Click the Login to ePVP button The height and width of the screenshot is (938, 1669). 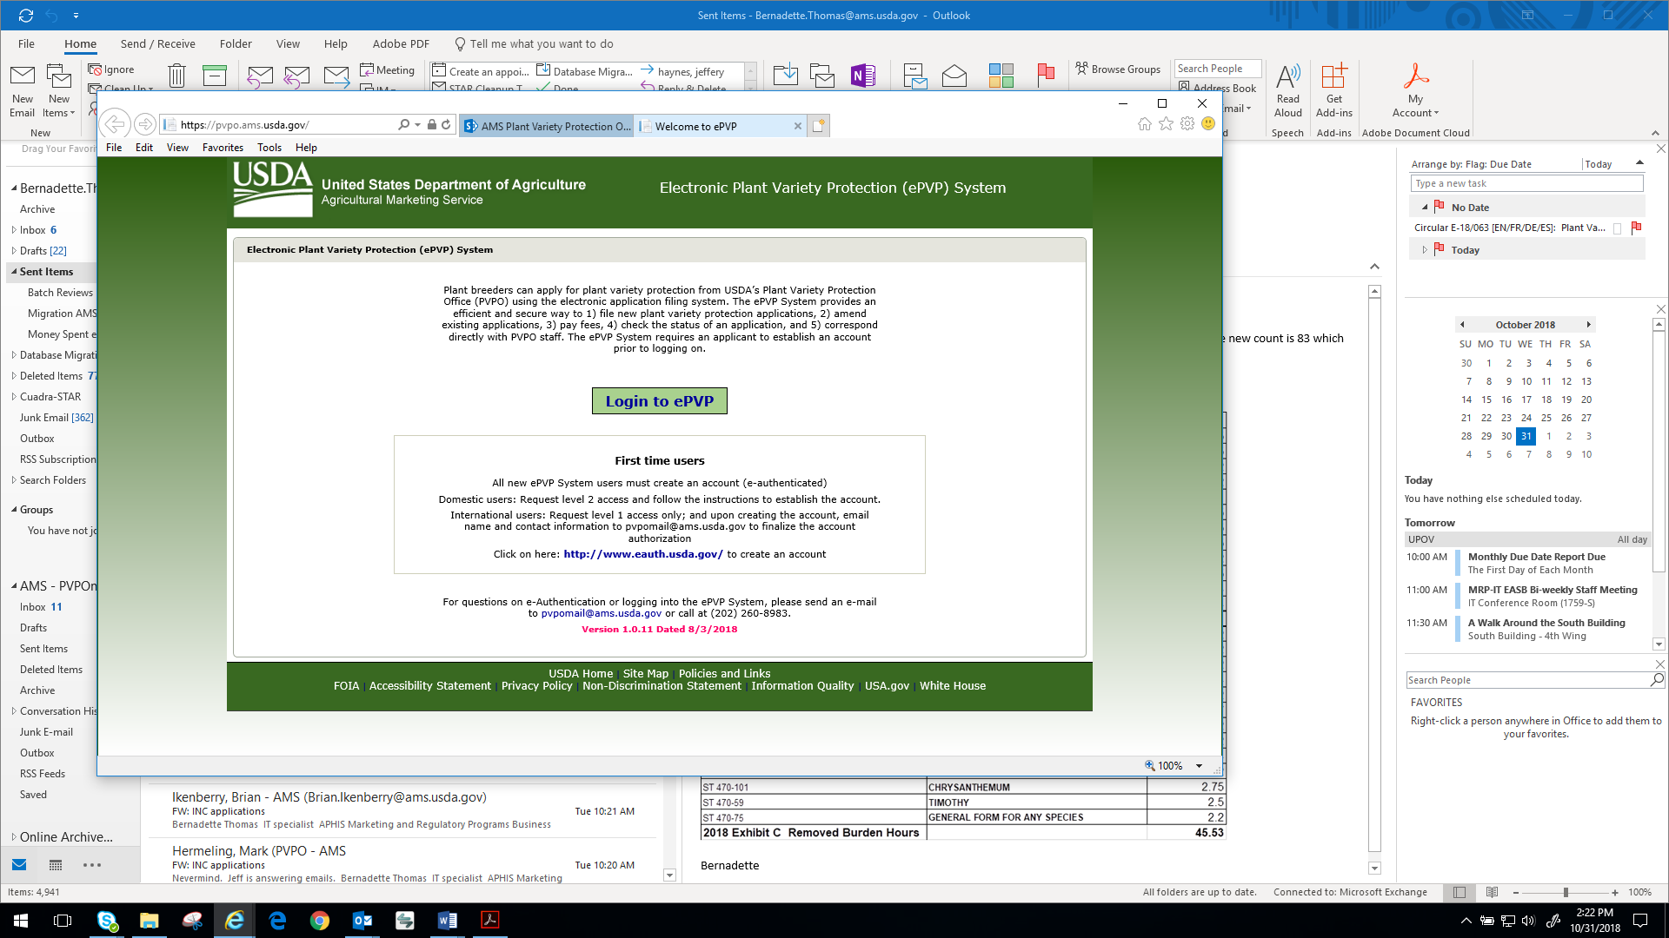coord(659,401)
